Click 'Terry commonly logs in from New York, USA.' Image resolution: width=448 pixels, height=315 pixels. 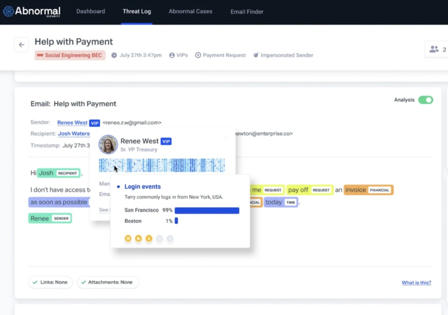[x=174, y=197]
